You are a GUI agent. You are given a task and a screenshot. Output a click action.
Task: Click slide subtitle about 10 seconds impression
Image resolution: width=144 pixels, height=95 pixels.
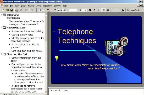coord(90,67)
